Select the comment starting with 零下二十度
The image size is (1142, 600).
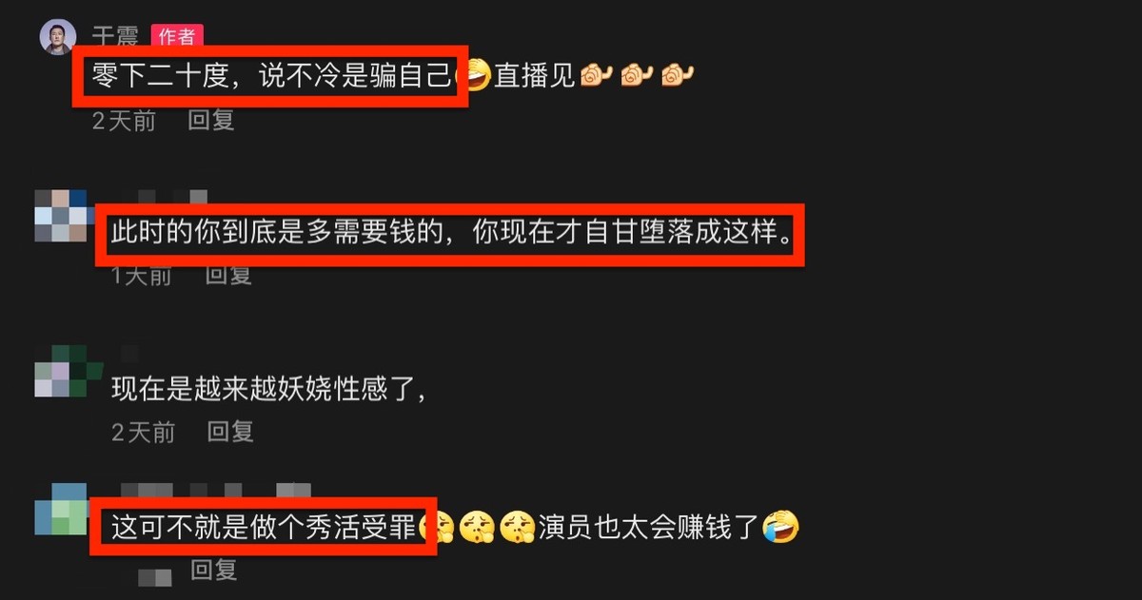click(x=385, y=75)
